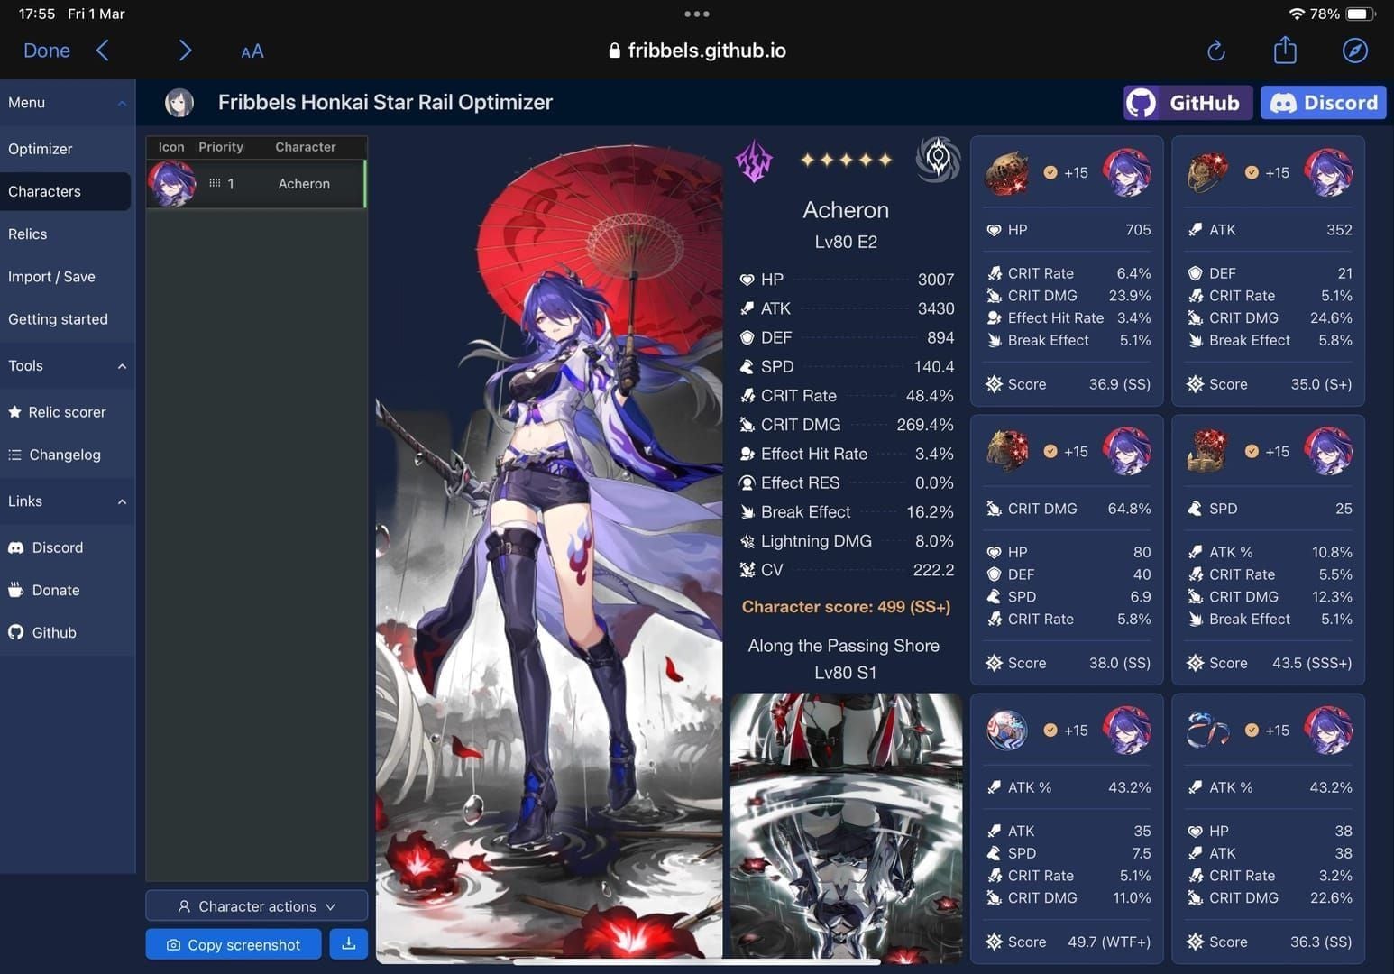Click the Lightning element icon above Acheron
Screen dimensions: 1394x974
coord(755,161)
